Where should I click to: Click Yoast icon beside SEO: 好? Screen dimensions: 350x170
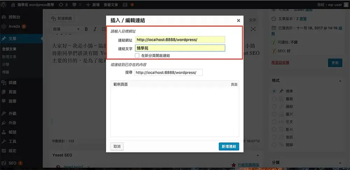pos(274,51)
